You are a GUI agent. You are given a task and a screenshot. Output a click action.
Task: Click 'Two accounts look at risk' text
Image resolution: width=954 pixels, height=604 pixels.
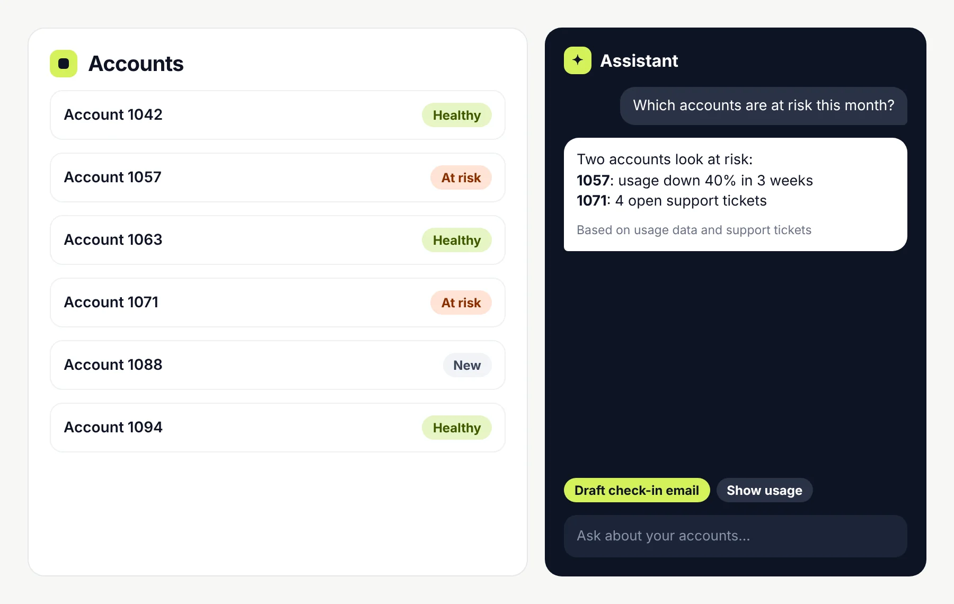click(665, 159)
